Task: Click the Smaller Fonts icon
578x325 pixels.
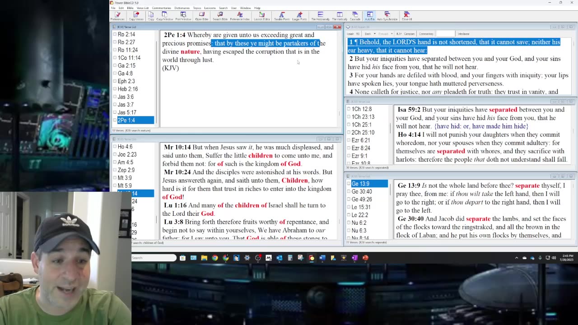Action: tap(281, 16)
